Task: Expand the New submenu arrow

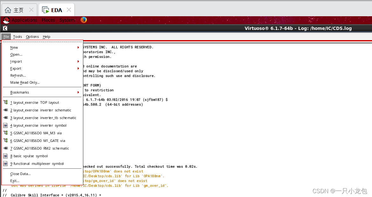Action: pyautogui.click(x=78, y=47)
